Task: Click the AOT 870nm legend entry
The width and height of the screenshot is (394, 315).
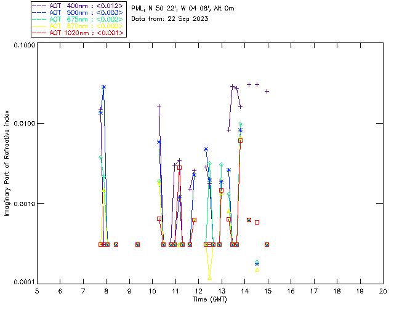Action: [x=78, y=26]
